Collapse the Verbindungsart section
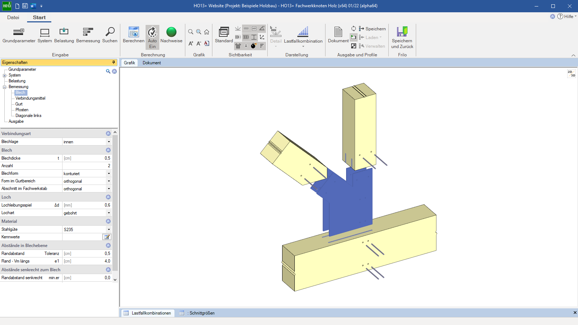The image size is (578, 325). 108,134
